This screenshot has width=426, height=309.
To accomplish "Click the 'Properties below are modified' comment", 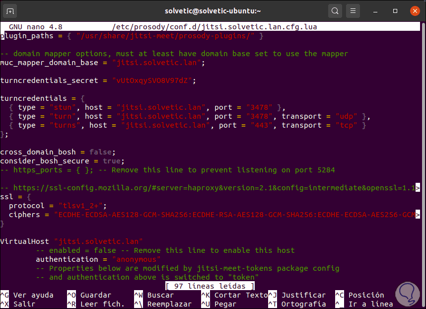I will (188, 268).
